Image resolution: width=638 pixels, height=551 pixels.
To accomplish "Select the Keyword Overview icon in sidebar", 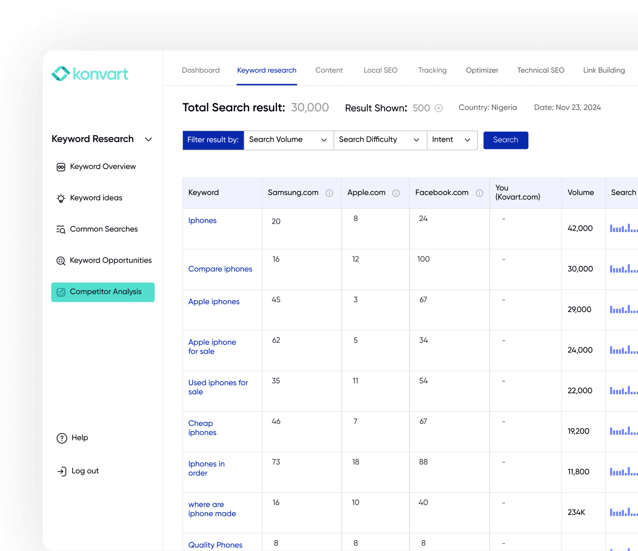I will click(x=61, y=167).
